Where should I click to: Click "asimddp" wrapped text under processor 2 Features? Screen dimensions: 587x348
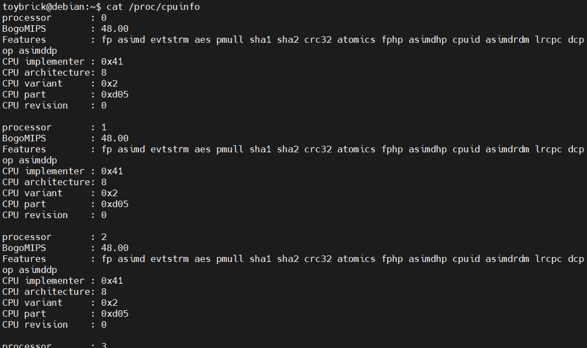[x=38, y=270]
